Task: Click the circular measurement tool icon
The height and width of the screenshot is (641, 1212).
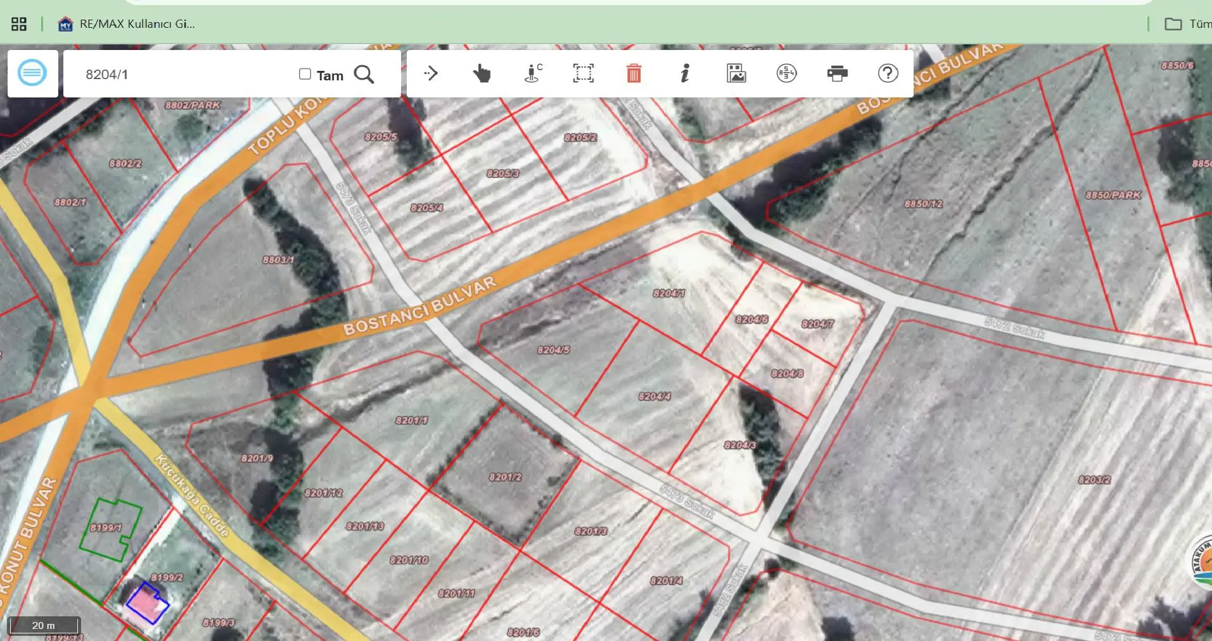Action: 786,73
